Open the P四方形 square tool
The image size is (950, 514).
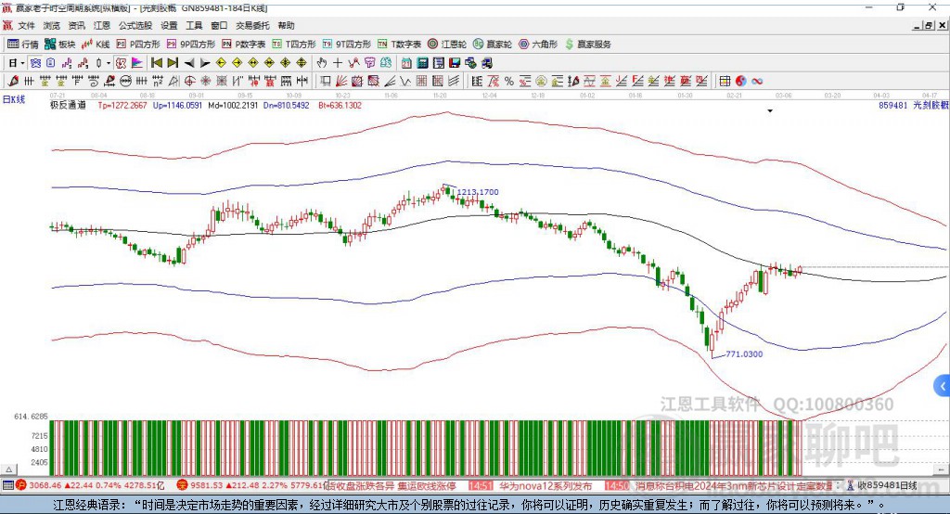[x=139, y=44]
